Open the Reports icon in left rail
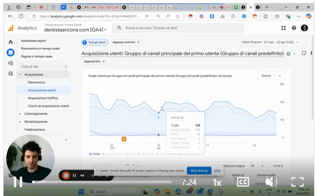Viewport: 315px width, 196px height. pos(10,53)
